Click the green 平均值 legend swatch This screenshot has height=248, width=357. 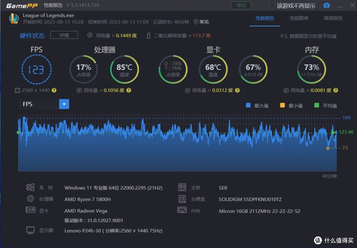316,105
